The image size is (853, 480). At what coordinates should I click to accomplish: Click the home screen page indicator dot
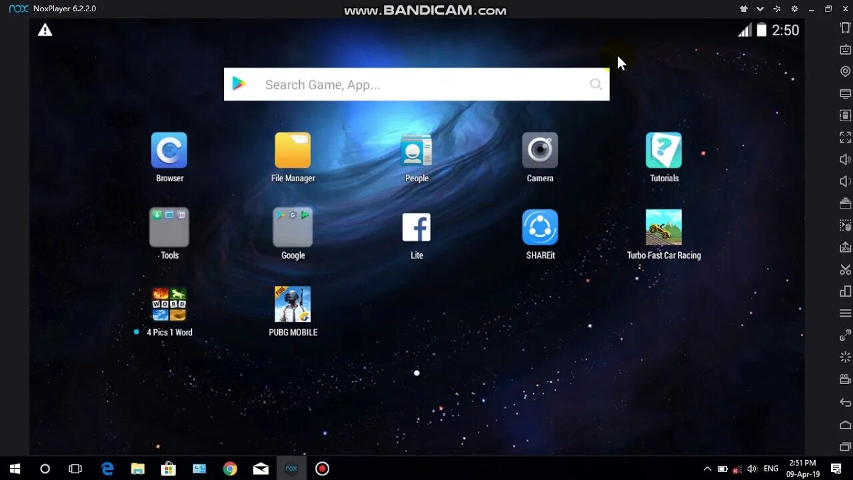[x=417, y=373]
